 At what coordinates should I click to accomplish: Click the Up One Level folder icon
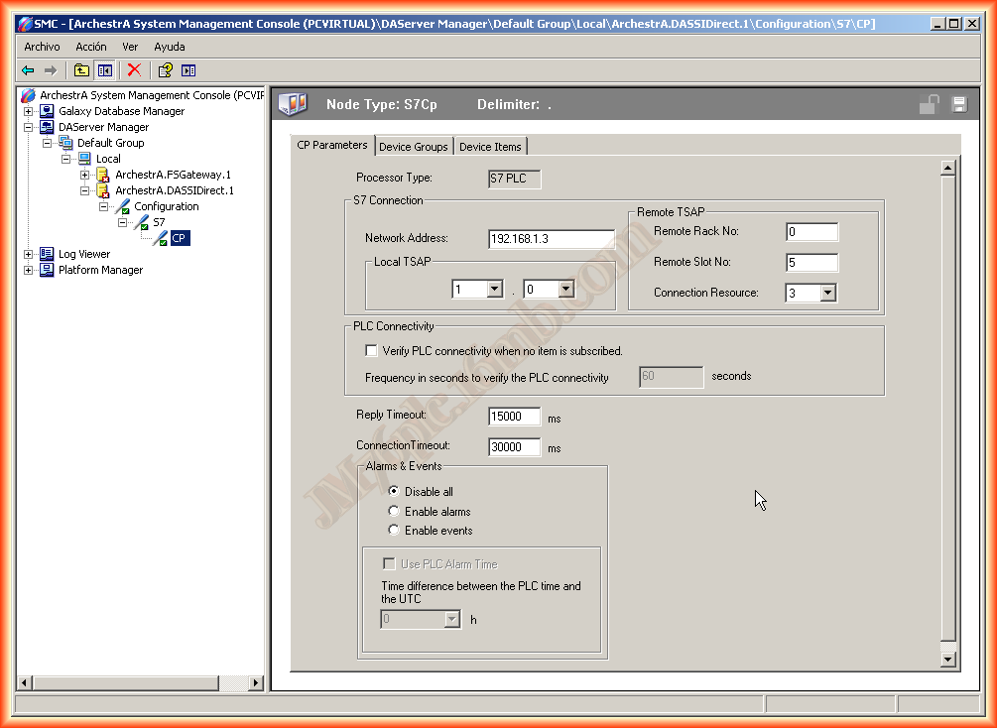(x=81, y=70)
